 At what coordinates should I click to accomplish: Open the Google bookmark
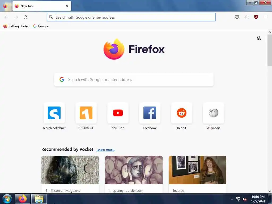41,26
